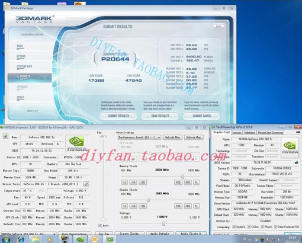The image size is (302, 243).
Task: Click Create Clocks button in Inspector
Action: point(129,234)
